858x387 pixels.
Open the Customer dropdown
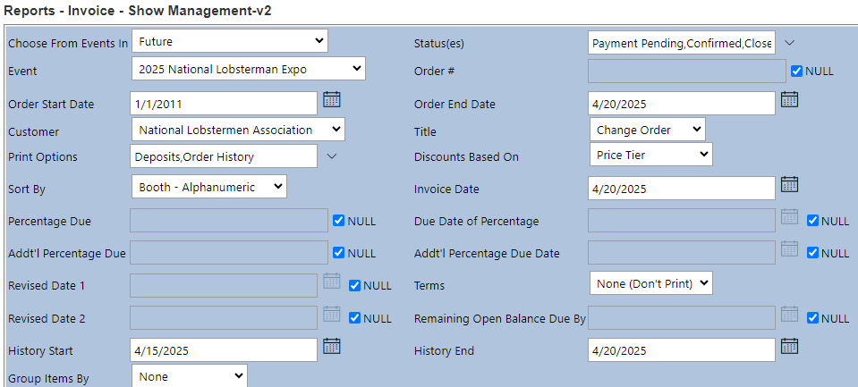[x=237, y=130]
